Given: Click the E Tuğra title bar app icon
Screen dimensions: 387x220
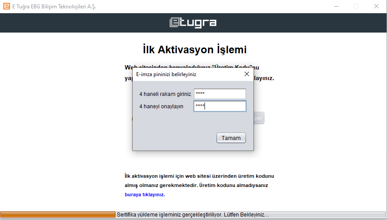Looking at the screenshot, I should point(7,7).
